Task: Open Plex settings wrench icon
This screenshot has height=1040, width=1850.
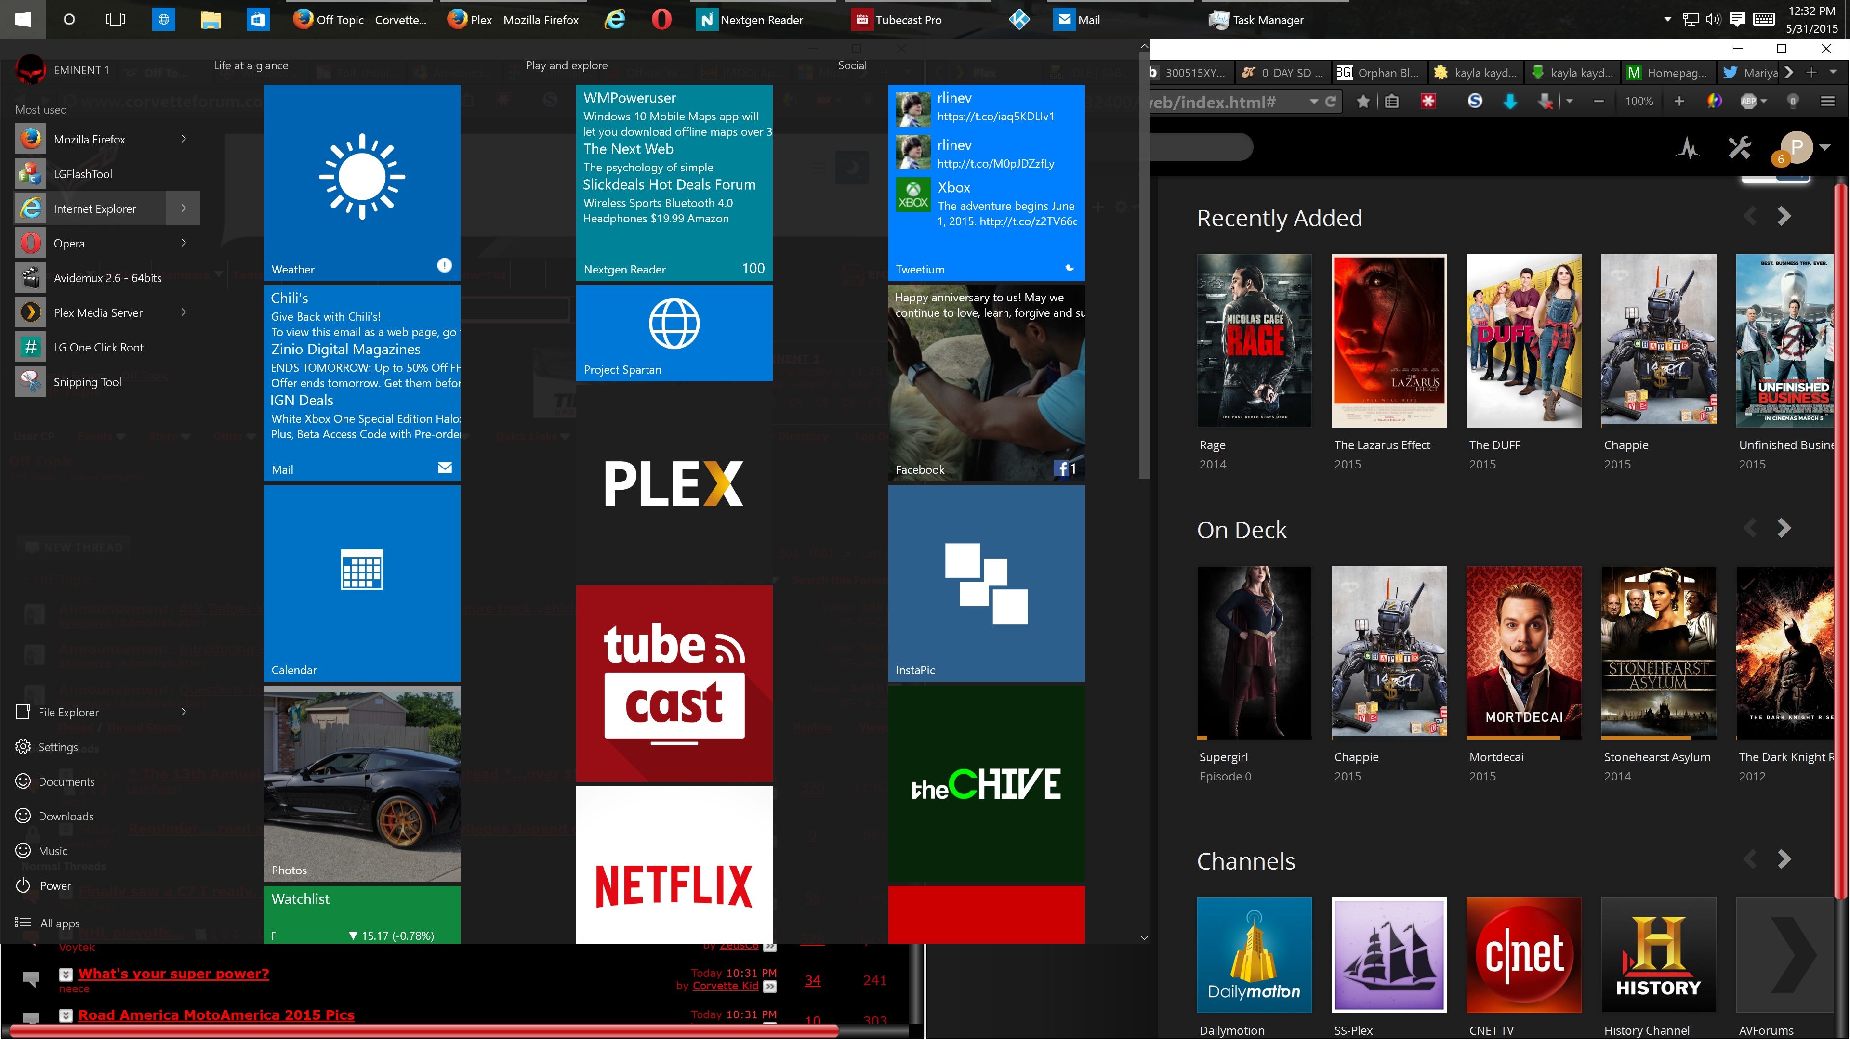Action: [x=1739, y=148]
